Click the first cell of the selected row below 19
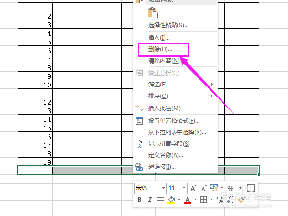Screen dimensions: 288x216 coord(35,170)
